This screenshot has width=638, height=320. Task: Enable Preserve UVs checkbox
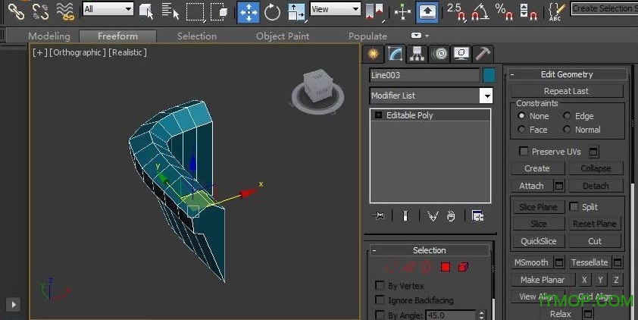point(524,152)
